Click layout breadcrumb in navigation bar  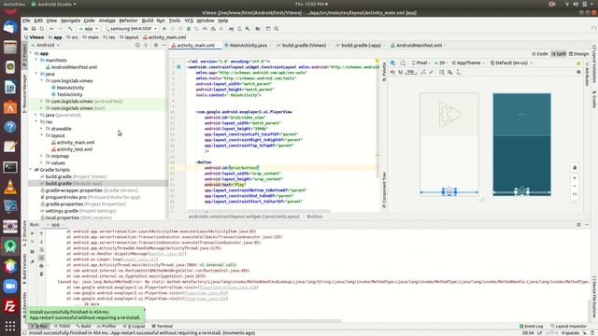tap(129, 37)
